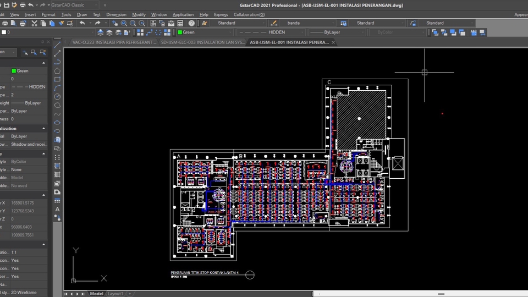Select the Rectangle draw tool

[x=57, y=79]
